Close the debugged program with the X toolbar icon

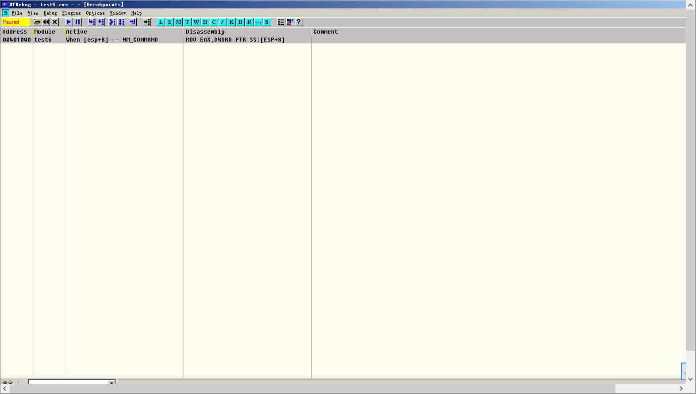pyautogui.click(x=55, y=22)
